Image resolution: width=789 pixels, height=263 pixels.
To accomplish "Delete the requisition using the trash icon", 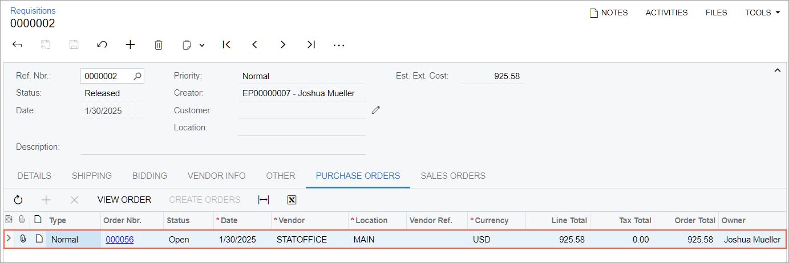I will point(159,44).
